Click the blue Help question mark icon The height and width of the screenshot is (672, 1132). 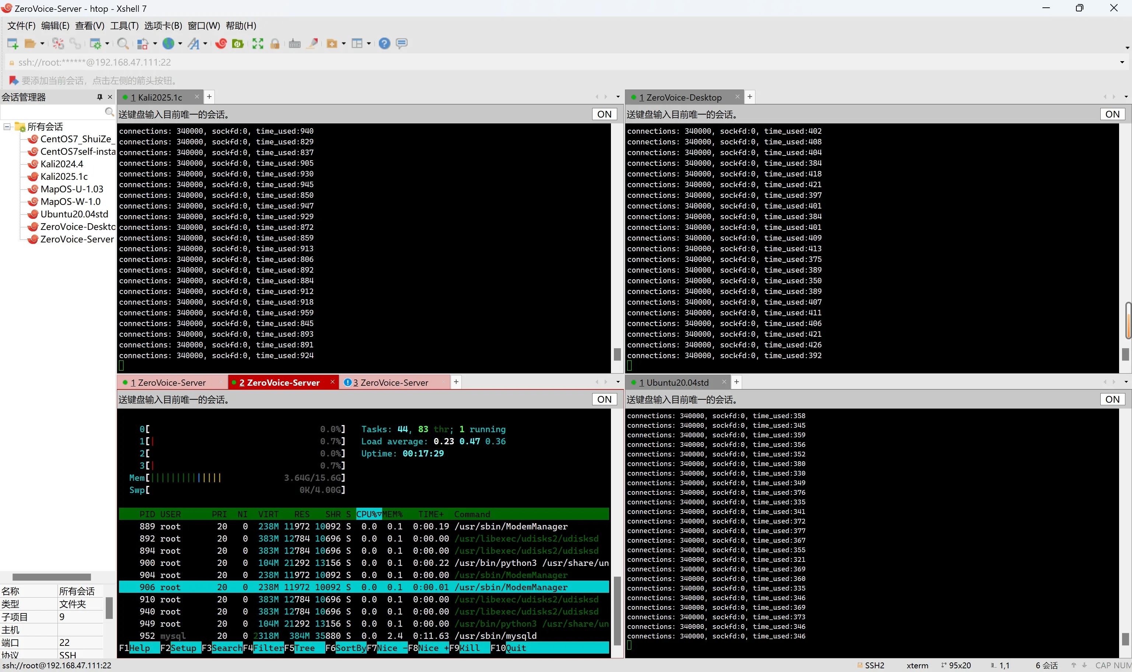(x=384, y=43)
